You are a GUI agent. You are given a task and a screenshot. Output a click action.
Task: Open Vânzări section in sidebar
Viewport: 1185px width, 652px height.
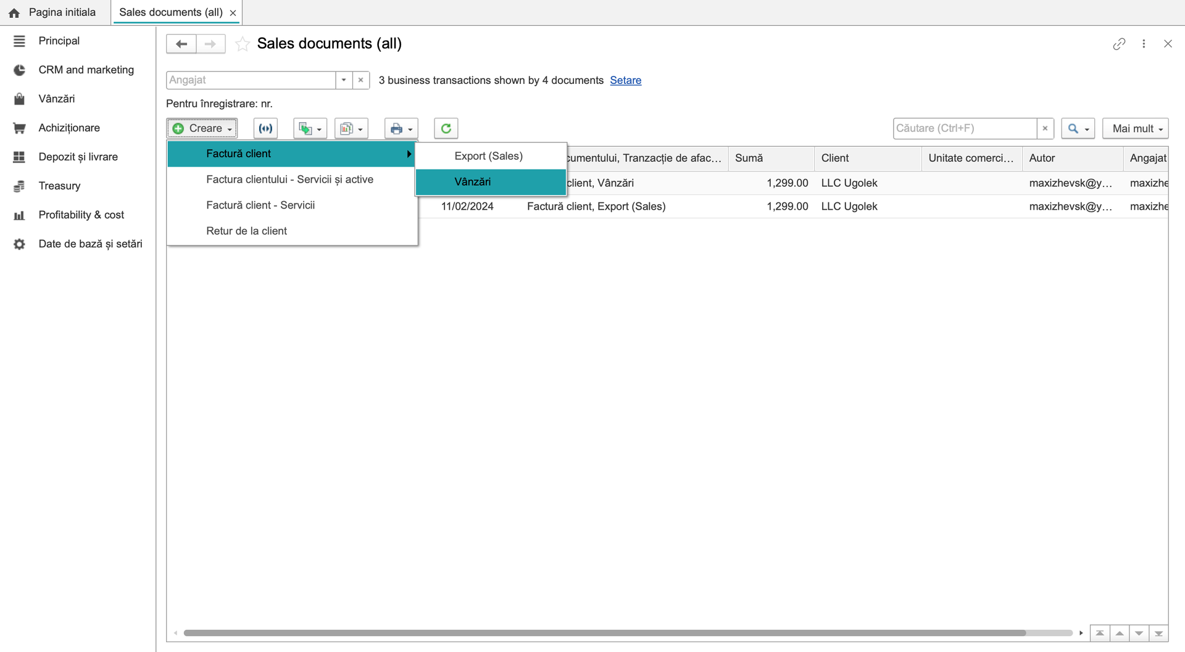[x=56, y=99]
